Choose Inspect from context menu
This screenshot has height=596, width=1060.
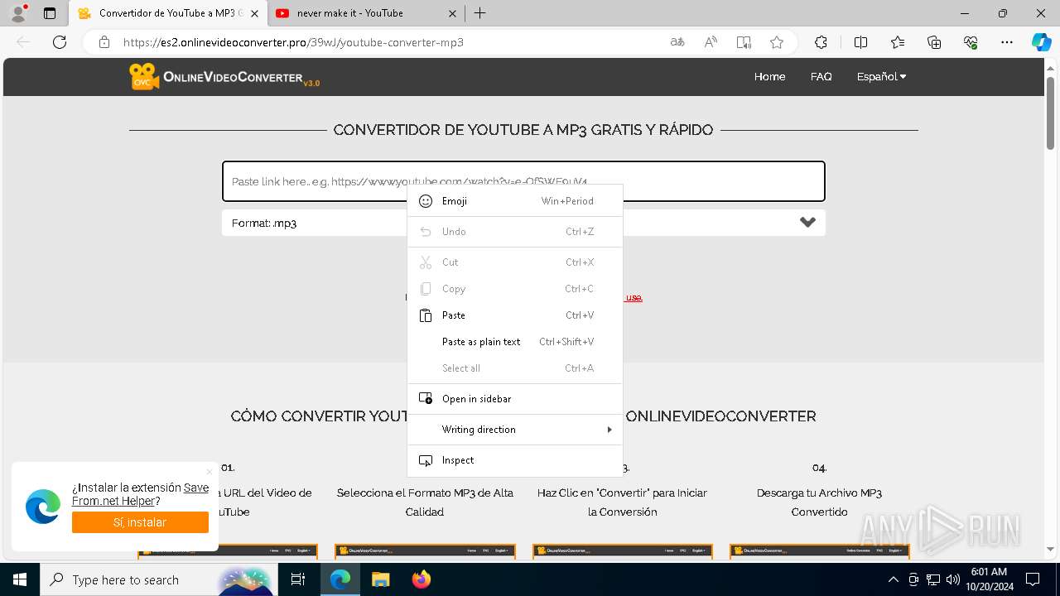515,460
